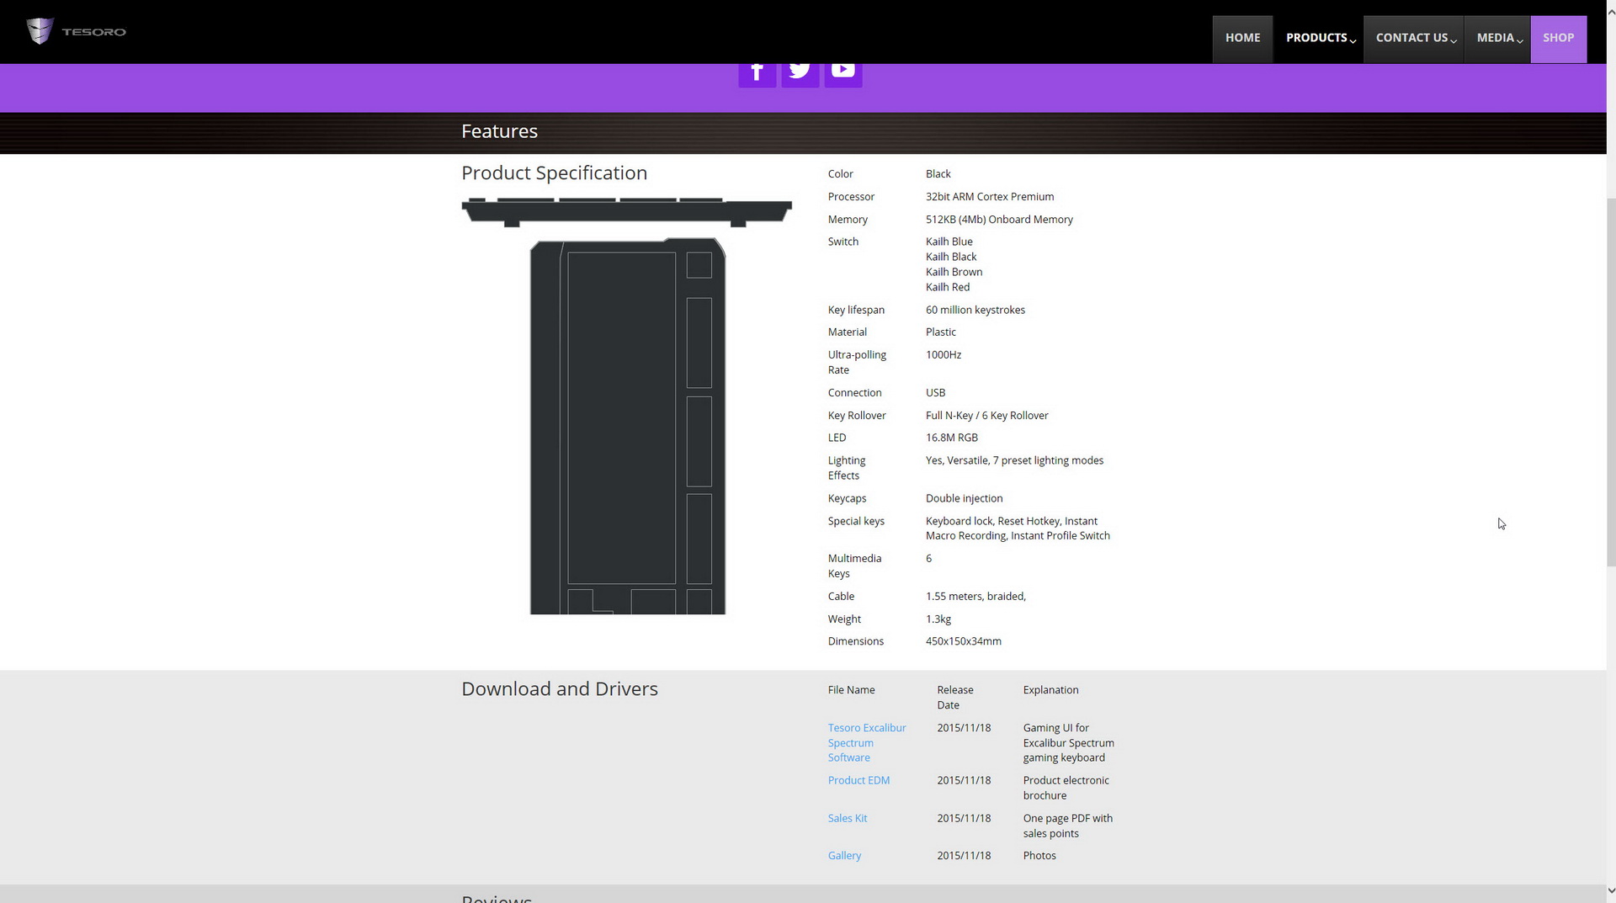Image resolution: width=1616 pixels, height=903 pixels.
Task: Expand the MEDIA dropdown menu
Action: coord(1497,39)
